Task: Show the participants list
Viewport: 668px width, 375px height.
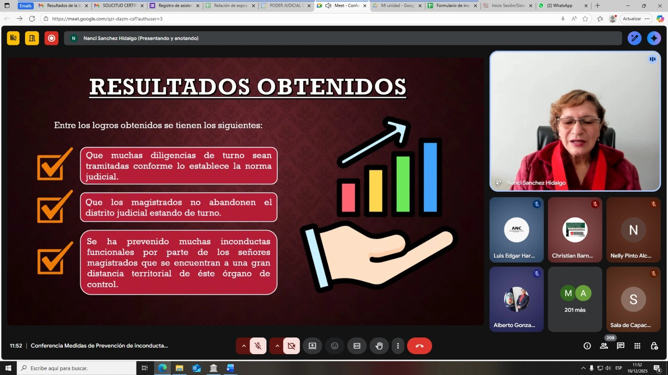Action: 604,346
